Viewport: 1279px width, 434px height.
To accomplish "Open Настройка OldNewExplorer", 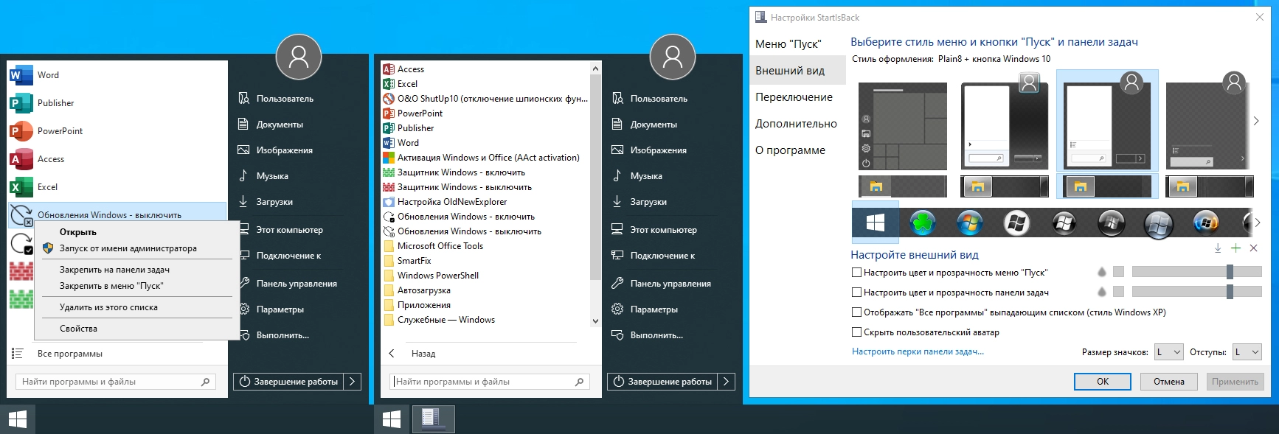I will click(x=445, y=202).
